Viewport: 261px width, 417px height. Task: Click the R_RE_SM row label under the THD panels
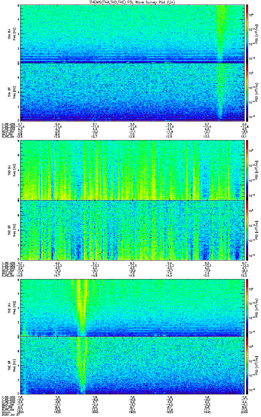(8, 276)
